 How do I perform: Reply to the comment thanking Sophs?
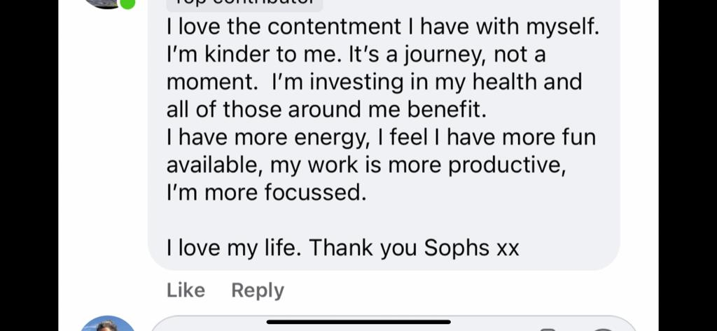[x=258, y=290]
